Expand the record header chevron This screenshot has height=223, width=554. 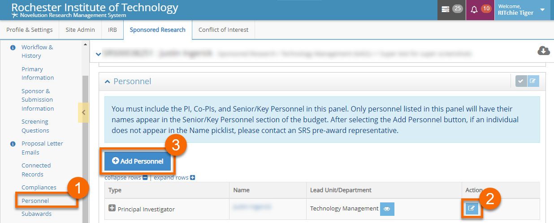coord(98,54)
